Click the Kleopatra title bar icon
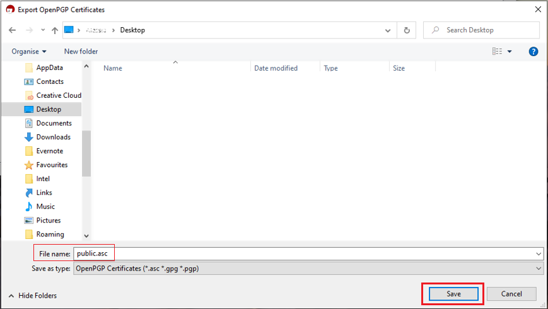Screen dimensions: 548x309 [x=10, y=9]
